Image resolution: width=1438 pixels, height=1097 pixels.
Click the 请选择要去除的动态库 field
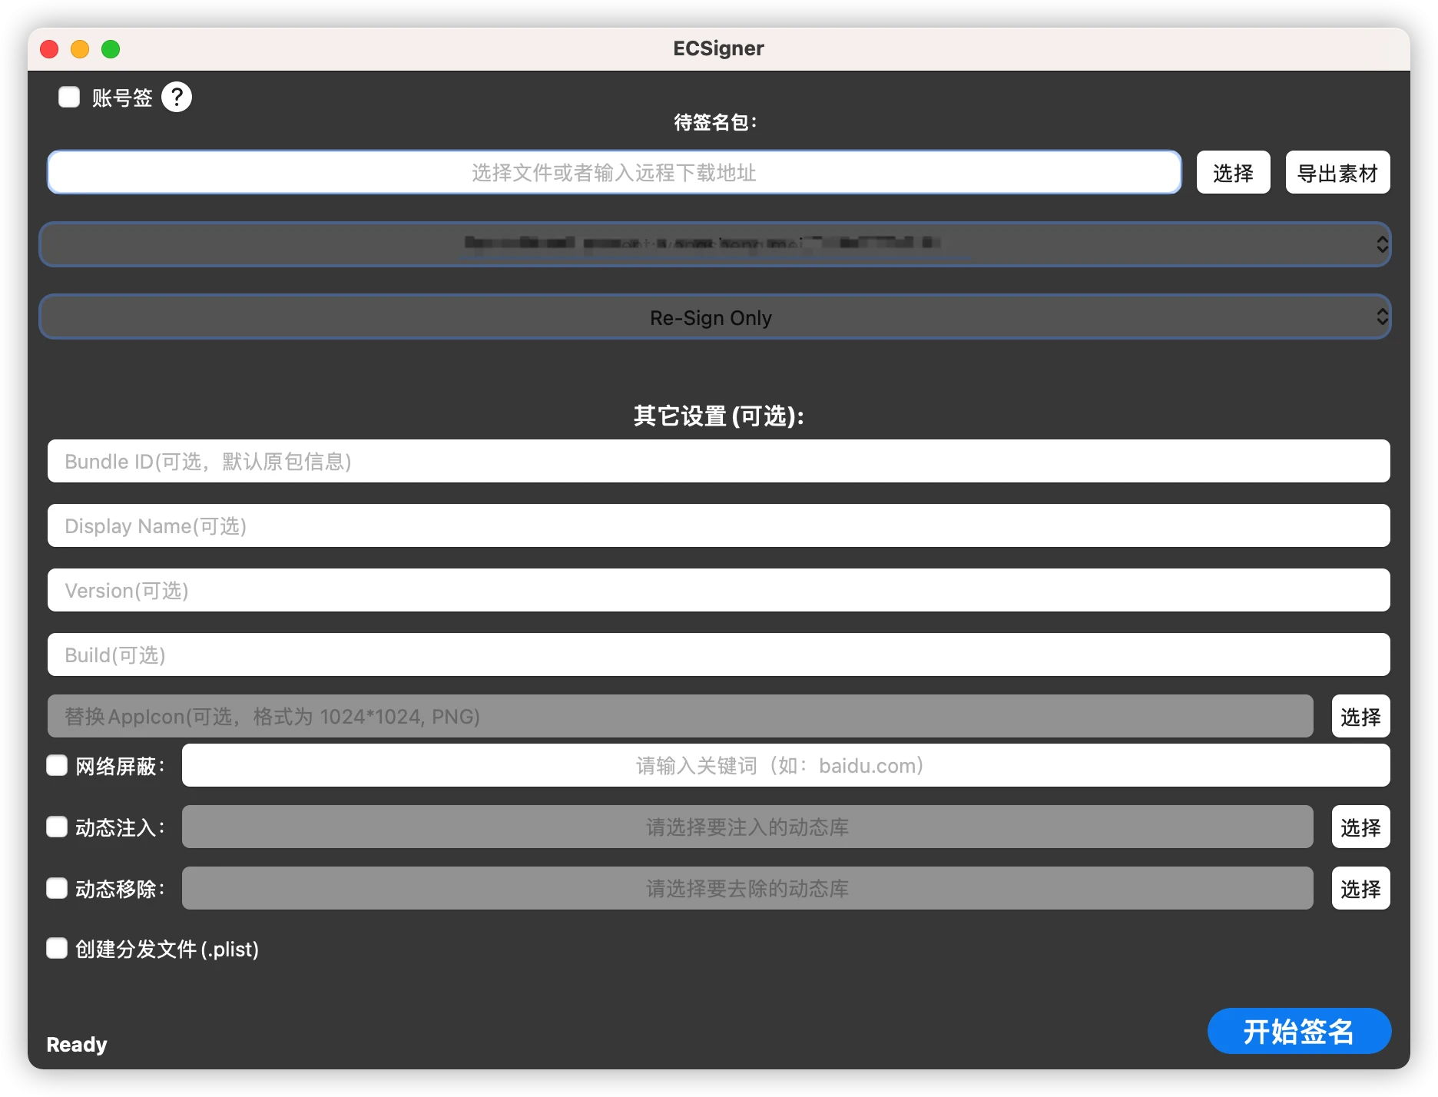(747, 888)
